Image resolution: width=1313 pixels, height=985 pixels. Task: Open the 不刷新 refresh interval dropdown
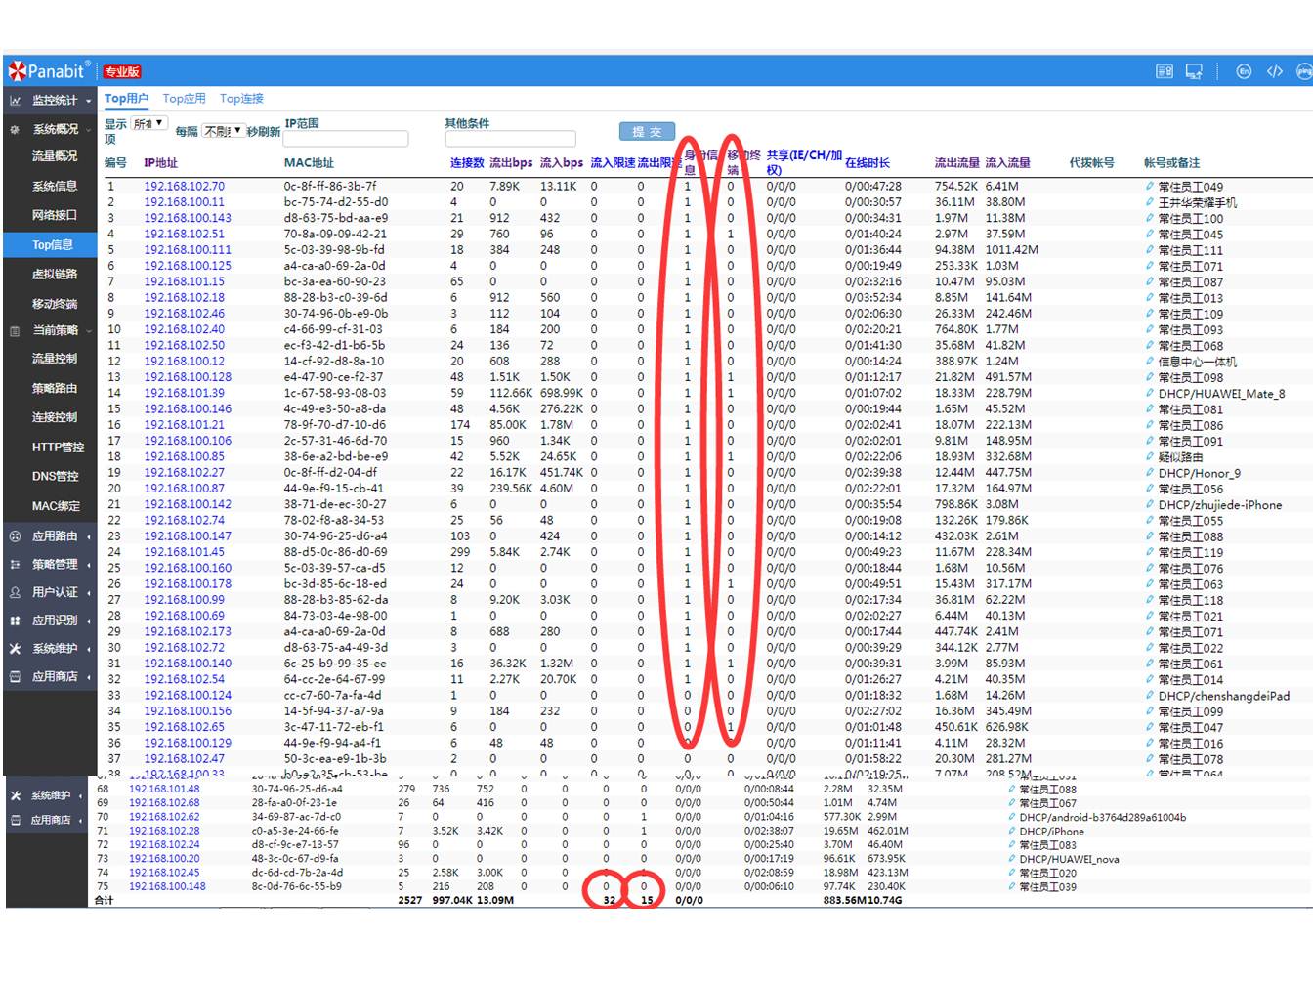pyautogui.click(x=224, y=130)
